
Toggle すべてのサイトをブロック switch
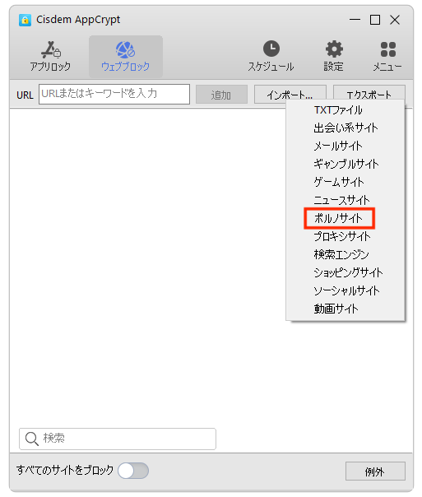133,471
